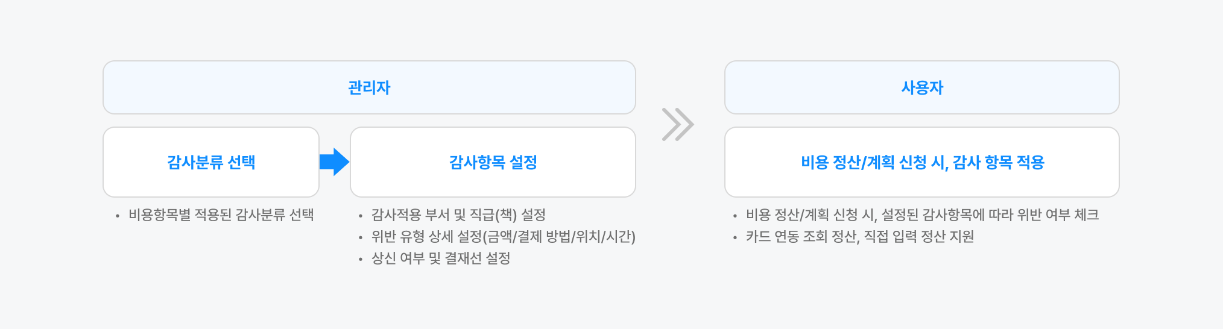Click the blue right-pointing arrow icon
Screen dimensions: 1223x329
[334, 162]
